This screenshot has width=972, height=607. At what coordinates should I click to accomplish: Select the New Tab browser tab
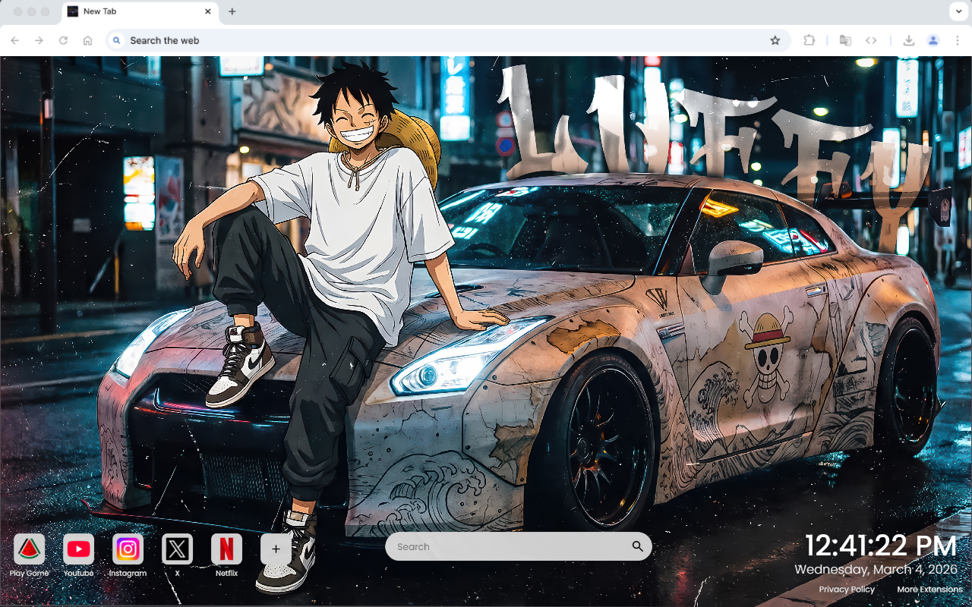[x=140, y=11]
